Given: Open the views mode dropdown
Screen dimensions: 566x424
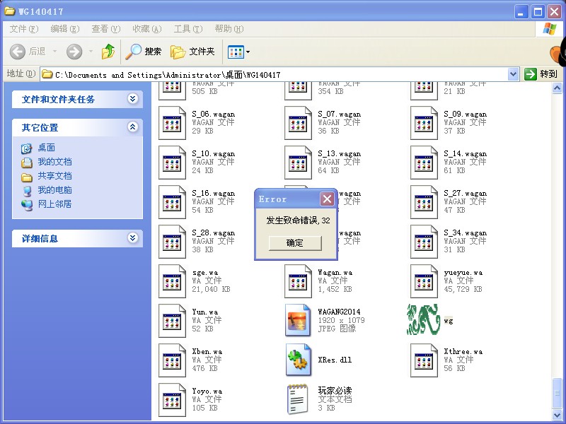Looking at the screenshot, I should [239, 52].
